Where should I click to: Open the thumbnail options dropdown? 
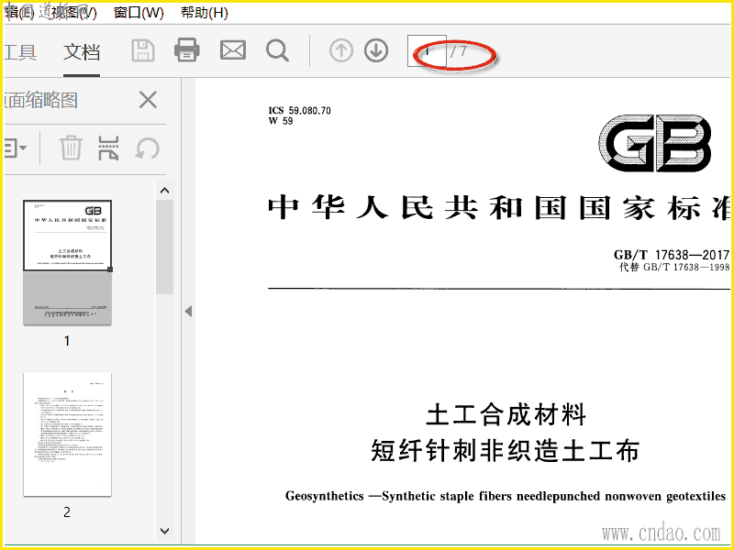click(15, 148)
